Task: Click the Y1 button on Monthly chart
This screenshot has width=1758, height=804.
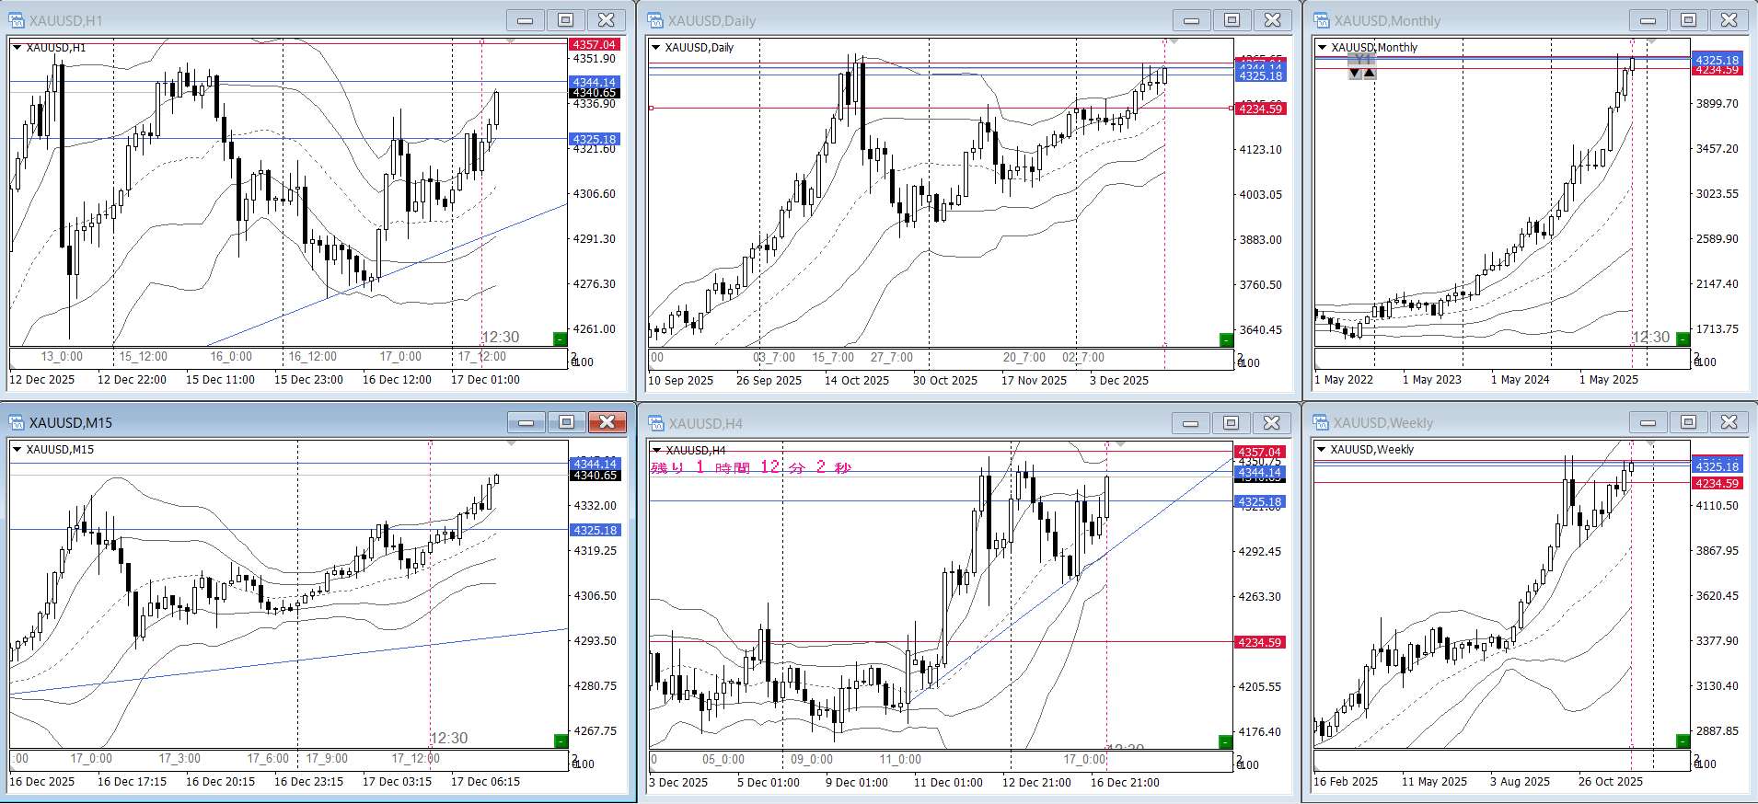Action: [1362, 59]
